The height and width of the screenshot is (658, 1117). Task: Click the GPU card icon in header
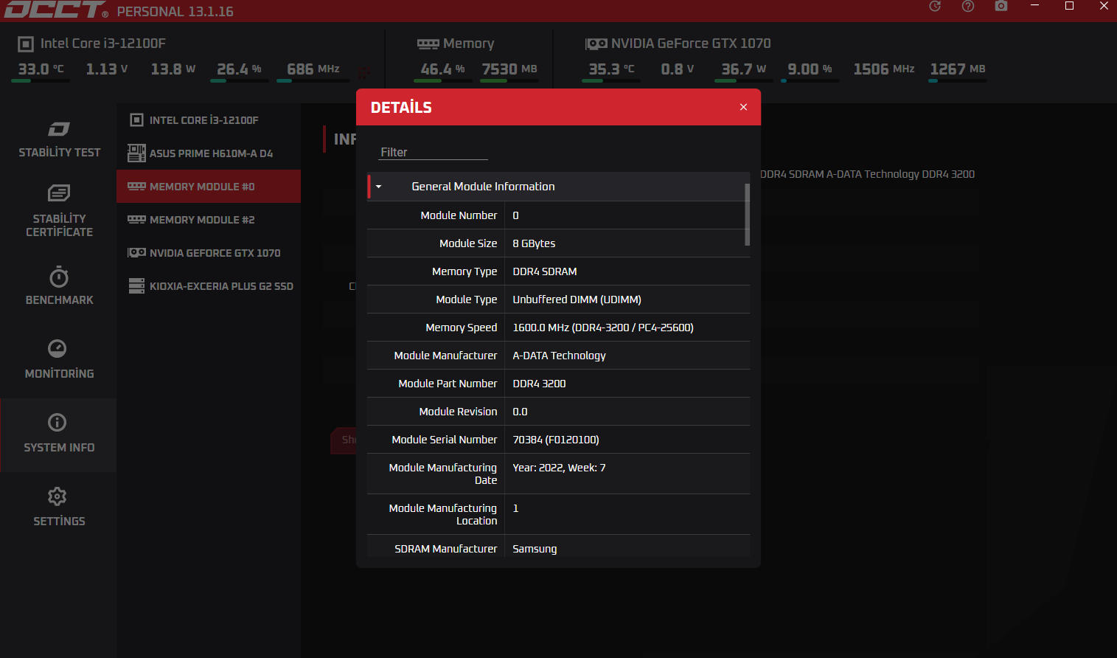pyautogui.click(x=596, y=44)
